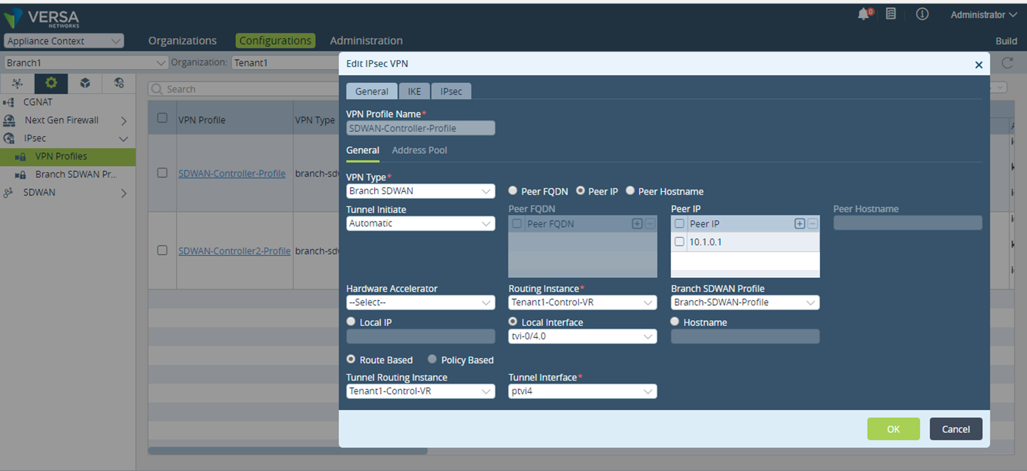Click the IPsec sidebar icon
The height and width of the screenshot is (471, 1027).
[x=9, y=138]
